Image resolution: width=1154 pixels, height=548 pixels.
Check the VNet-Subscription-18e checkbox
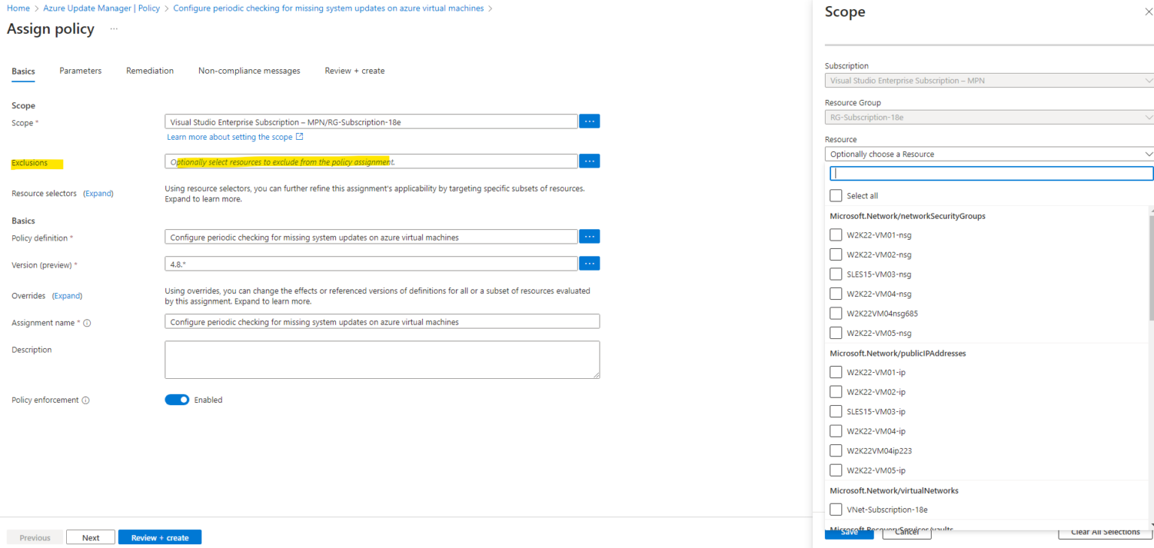[835, 510]
